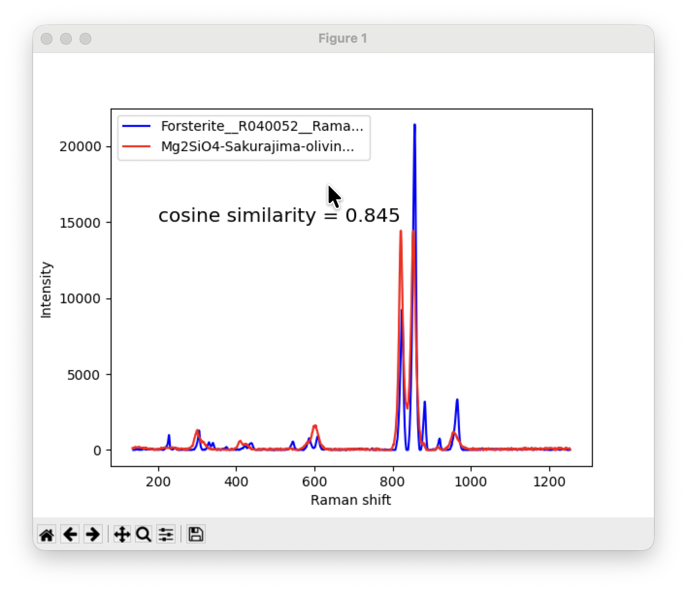Open the Configure subplots sliders icon
This screenshot has height=591, width=687.
point(166,535)
